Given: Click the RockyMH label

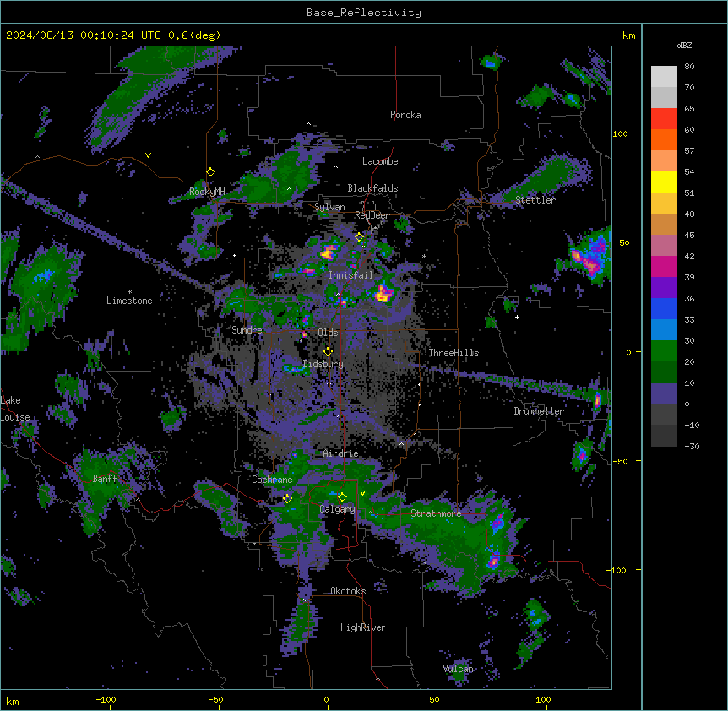Looking at the screenshot, I should (x=207, y=192).
